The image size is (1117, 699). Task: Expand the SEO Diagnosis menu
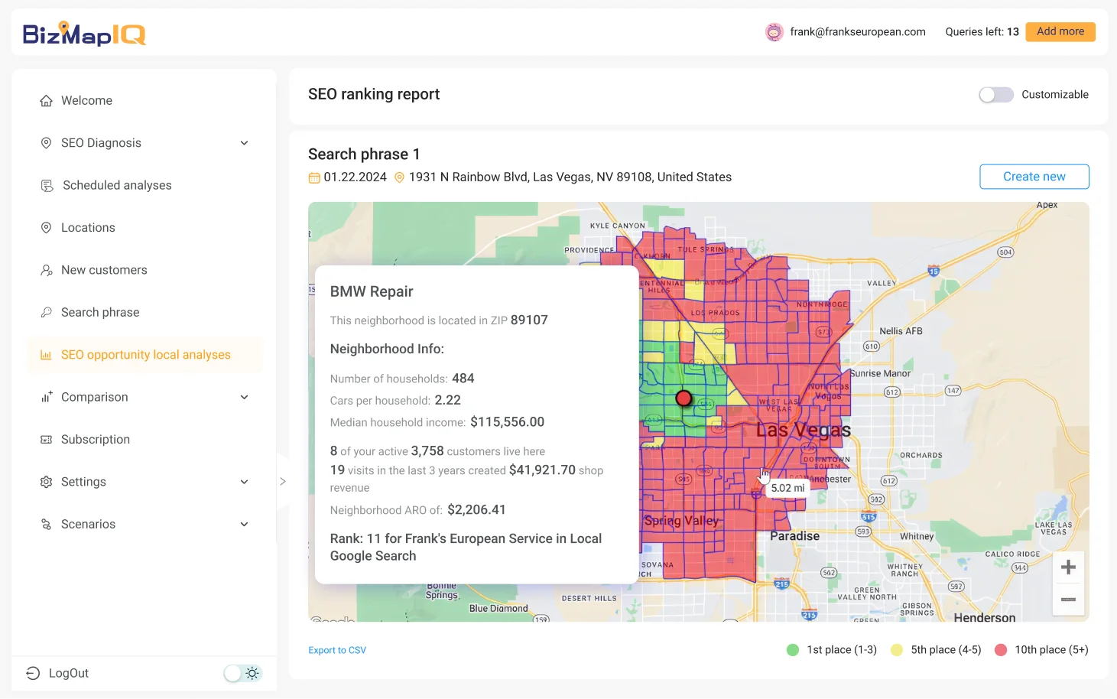pyautogui.click(x=244, y=143)
